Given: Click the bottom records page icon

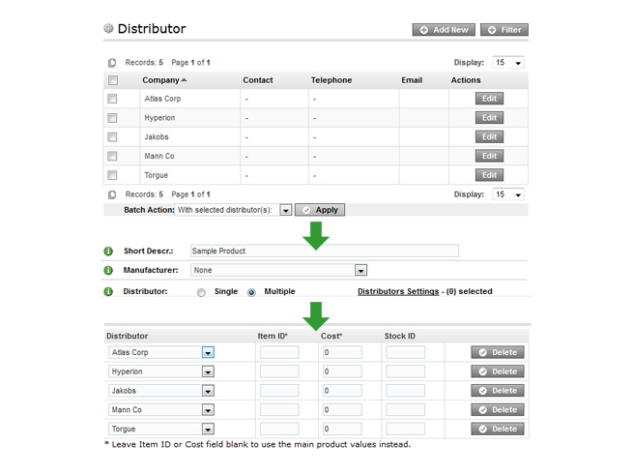Looking at the screenshot, I should [x=112, y=194].
